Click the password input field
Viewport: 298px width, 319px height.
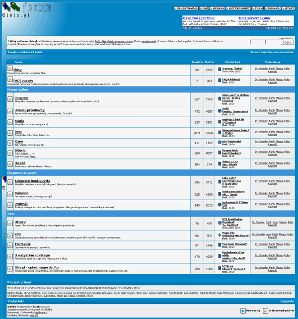click(x=272, y=42)
